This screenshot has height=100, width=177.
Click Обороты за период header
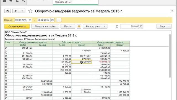coord(71,42)
